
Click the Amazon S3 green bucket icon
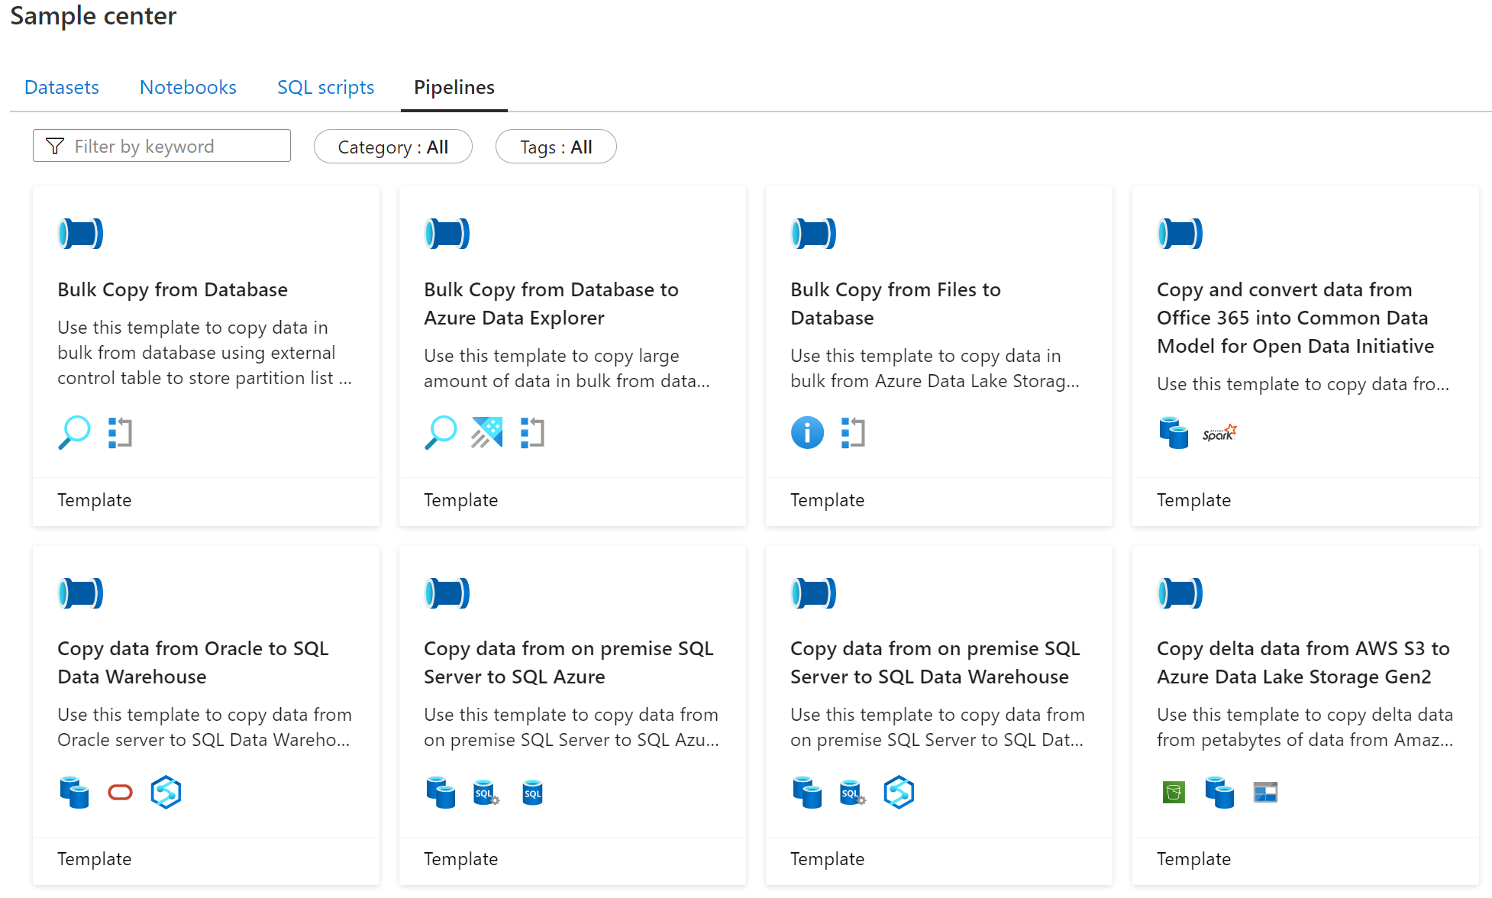(1174, 793)
